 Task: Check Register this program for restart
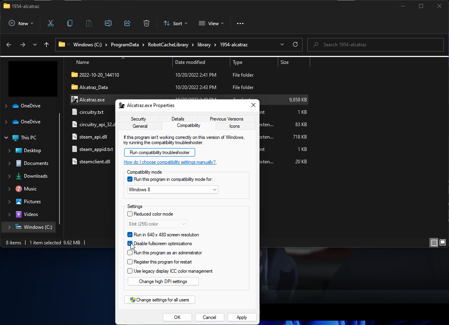(130, 262)
